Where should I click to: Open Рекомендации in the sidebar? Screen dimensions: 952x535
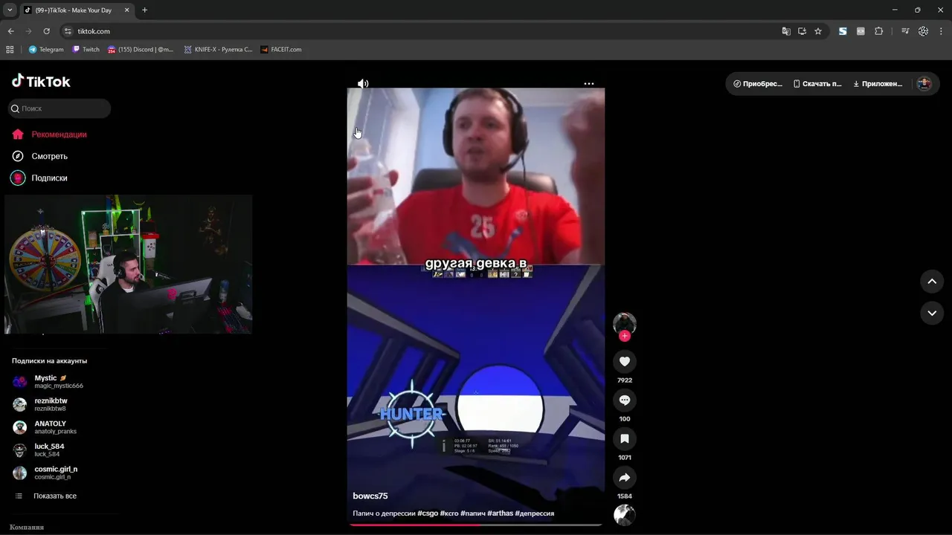click(x=49, y=134)
